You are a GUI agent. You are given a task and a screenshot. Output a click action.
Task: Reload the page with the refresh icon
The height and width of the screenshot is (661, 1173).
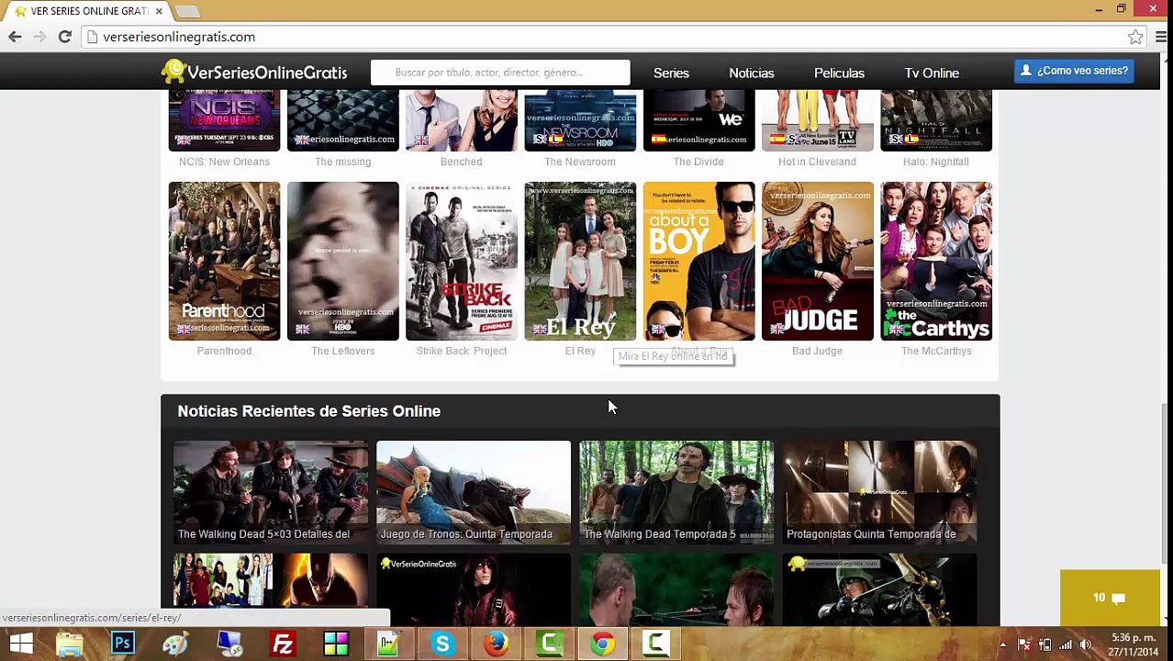click(x=64, y=37)
